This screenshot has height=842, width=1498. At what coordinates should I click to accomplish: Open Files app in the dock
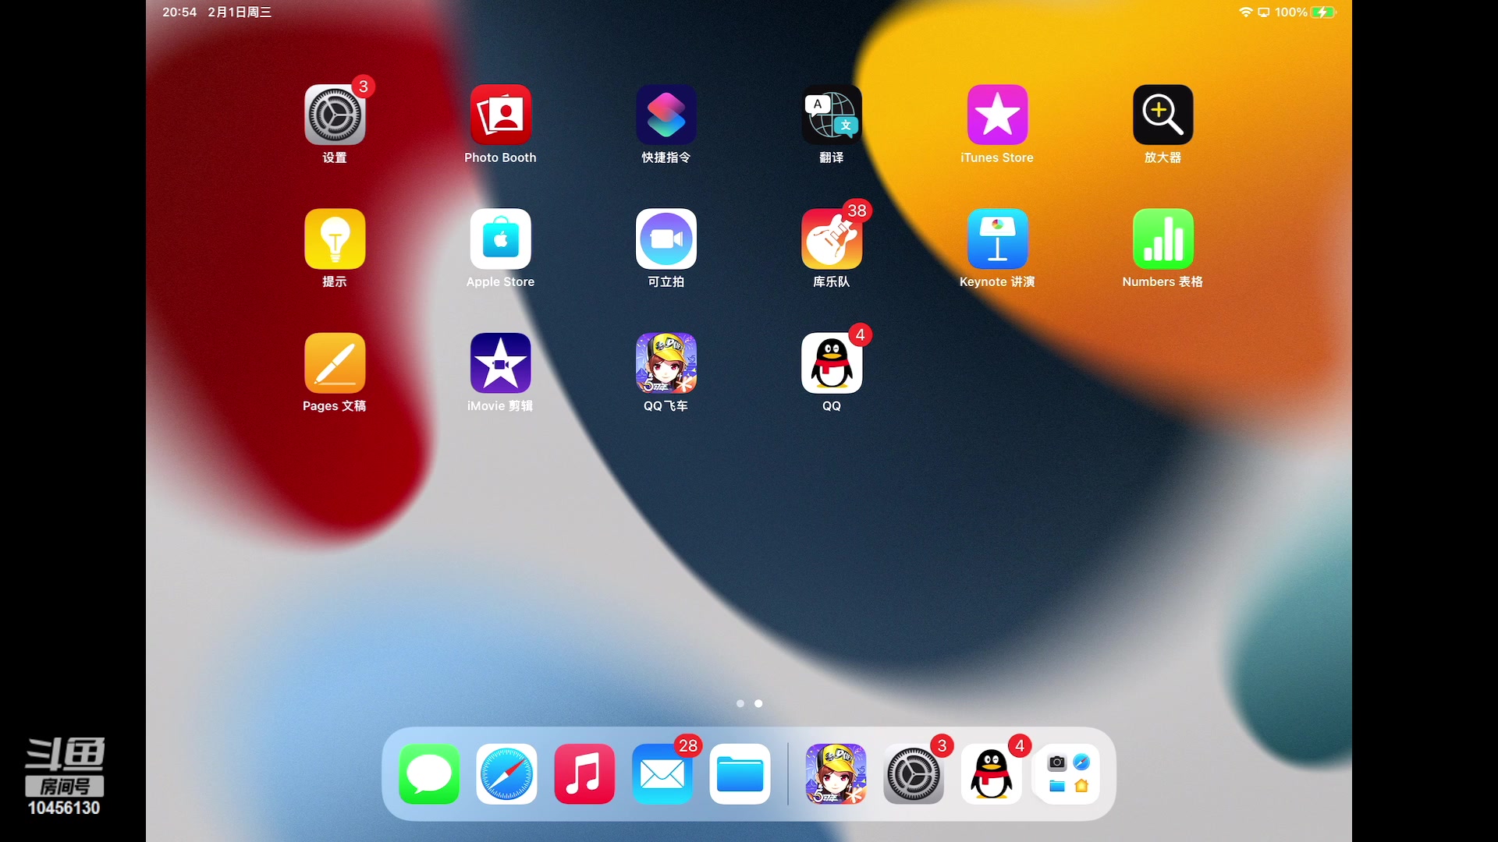click(740, 774)
